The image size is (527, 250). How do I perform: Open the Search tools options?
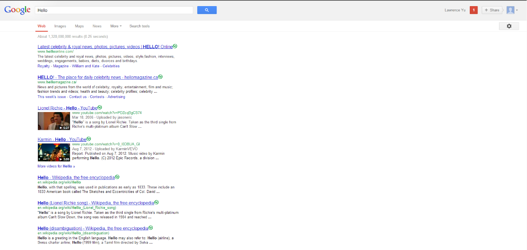point(140,26)
